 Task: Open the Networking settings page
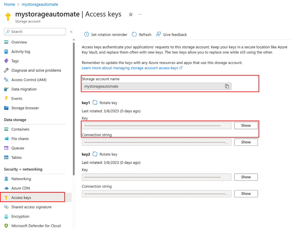[21, 179]
